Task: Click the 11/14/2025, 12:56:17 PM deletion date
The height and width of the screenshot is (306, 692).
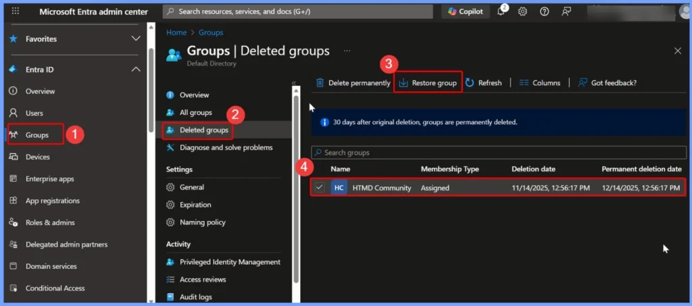Action: pos(551,188)
